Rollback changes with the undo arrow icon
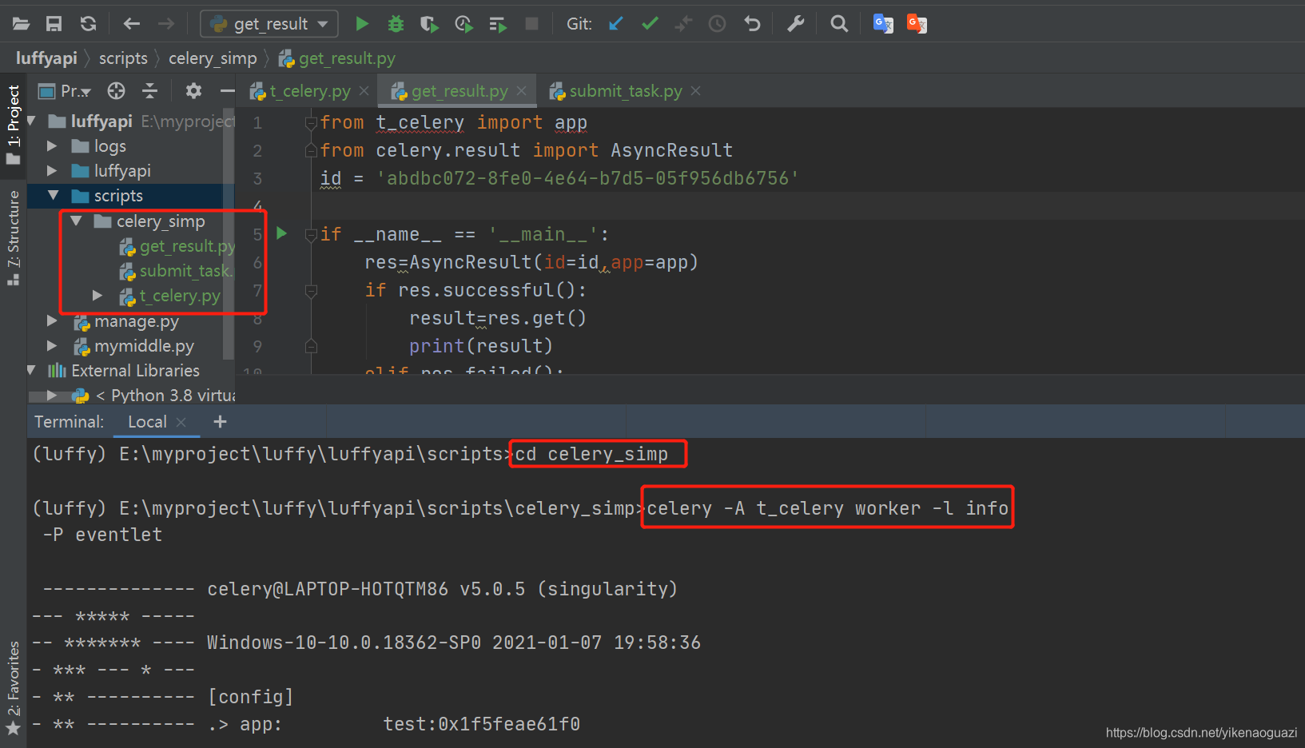The height and width of the screenshot is (748, 1305). coord(752,24)
